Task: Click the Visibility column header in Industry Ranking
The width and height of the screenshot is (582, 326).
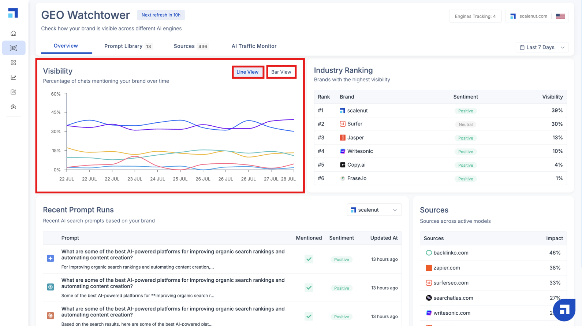Action: coord(552,97)
